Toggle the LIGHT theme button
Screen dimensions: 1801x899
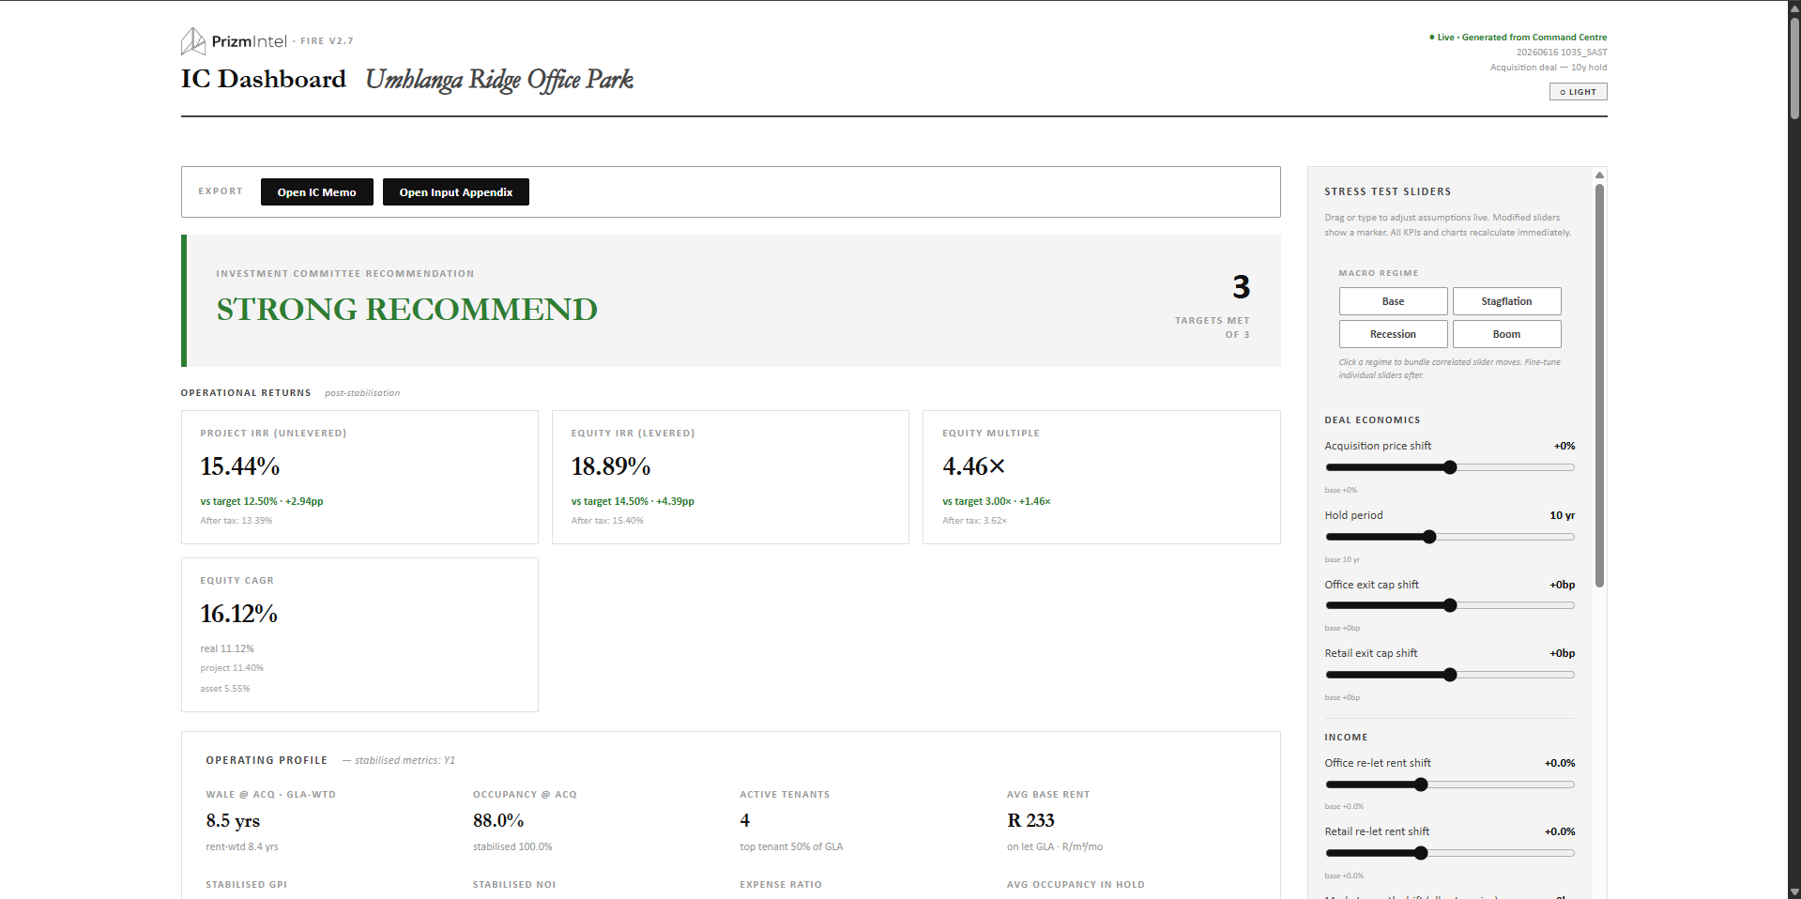click(1578, 92)
